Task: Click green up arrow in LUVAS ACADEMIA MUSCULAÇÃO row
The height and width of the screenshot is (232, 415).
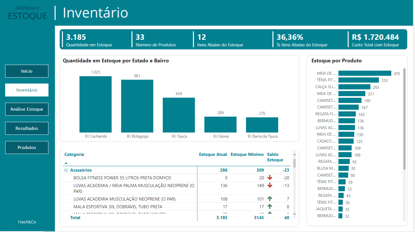Action: point(270,199)
